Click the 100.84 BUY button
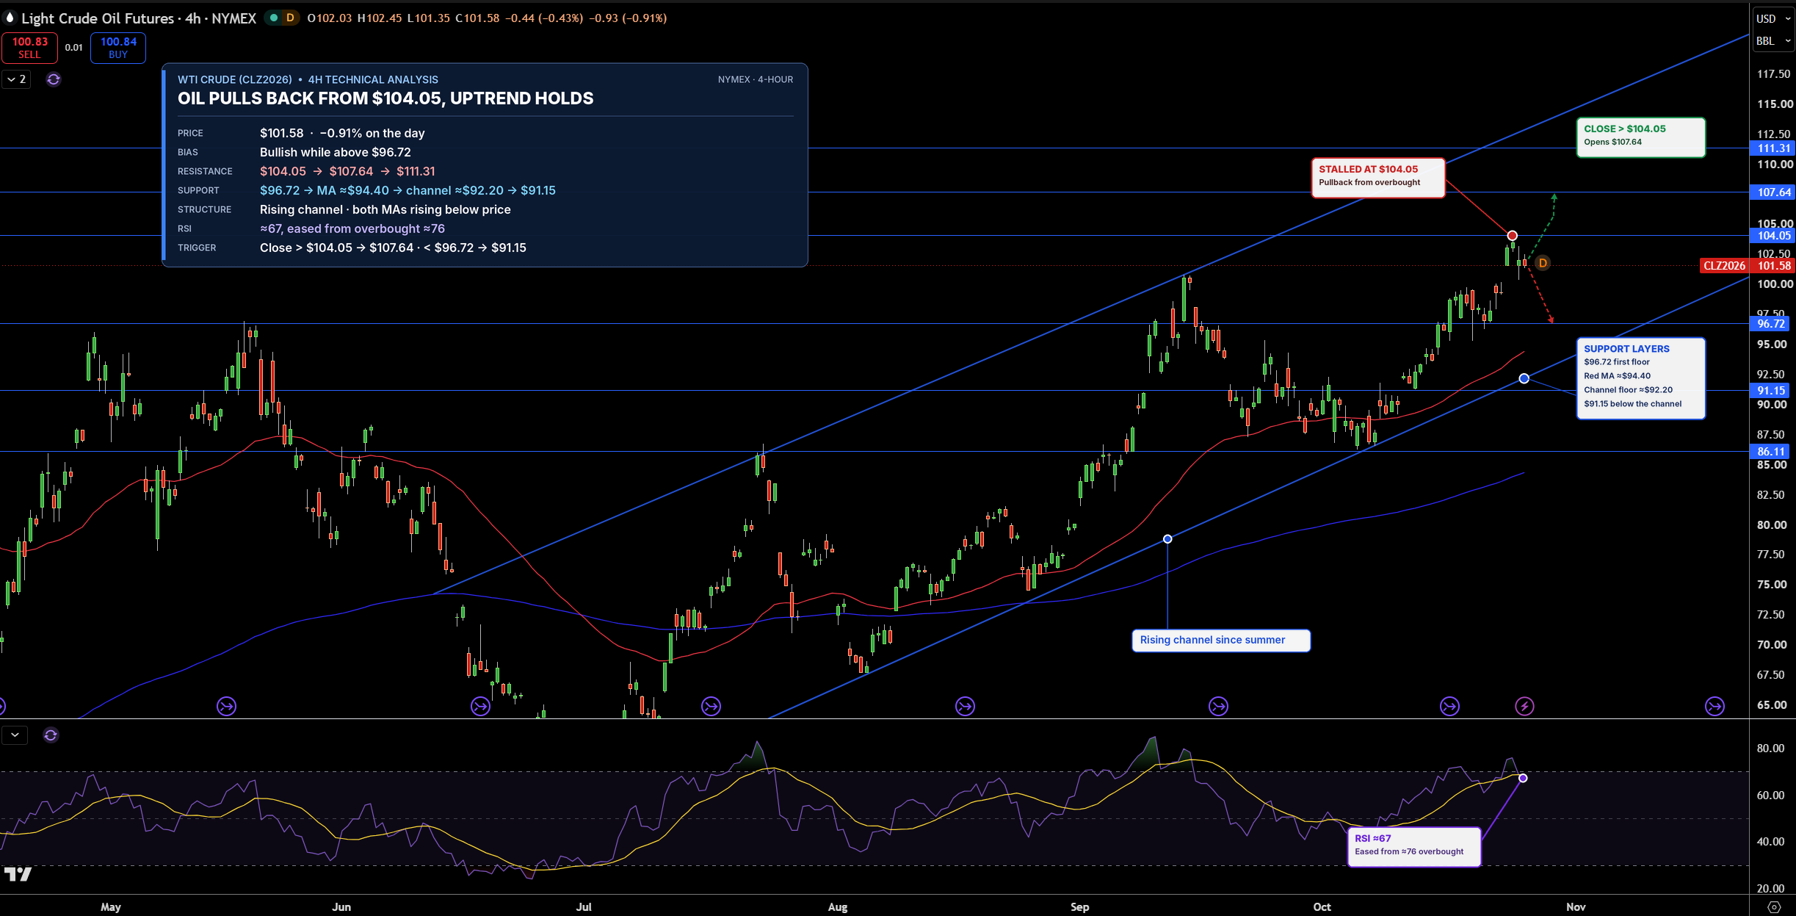Screen dimensions: 1796x916 [x=118, y=48]
